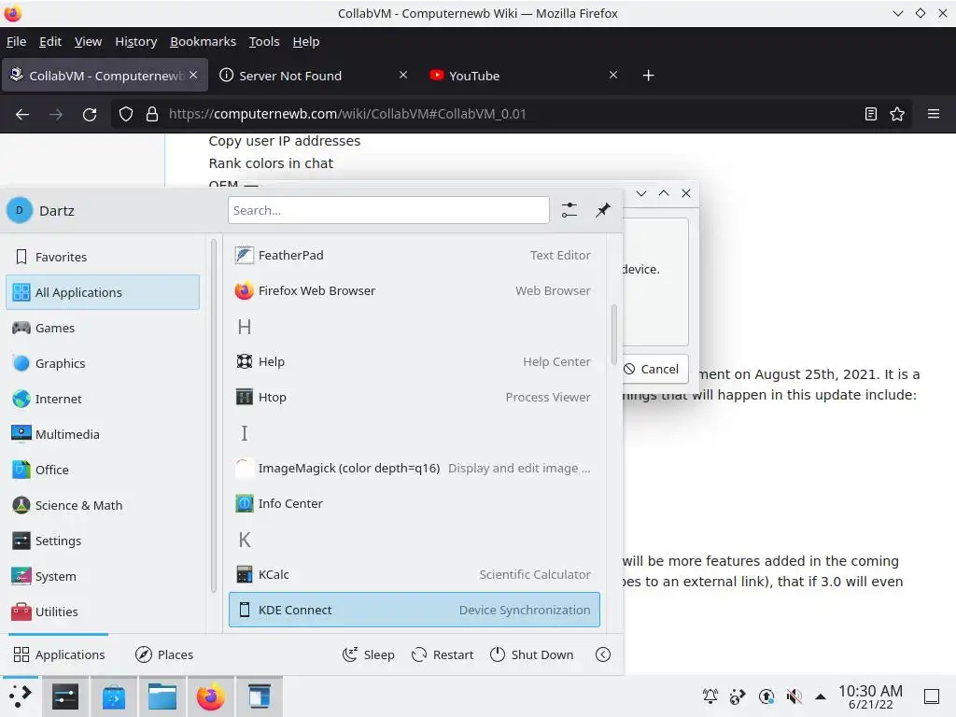Click Firefox taskbar icon
This screenshot has height=717, width=956.
[x=210, y=696]
